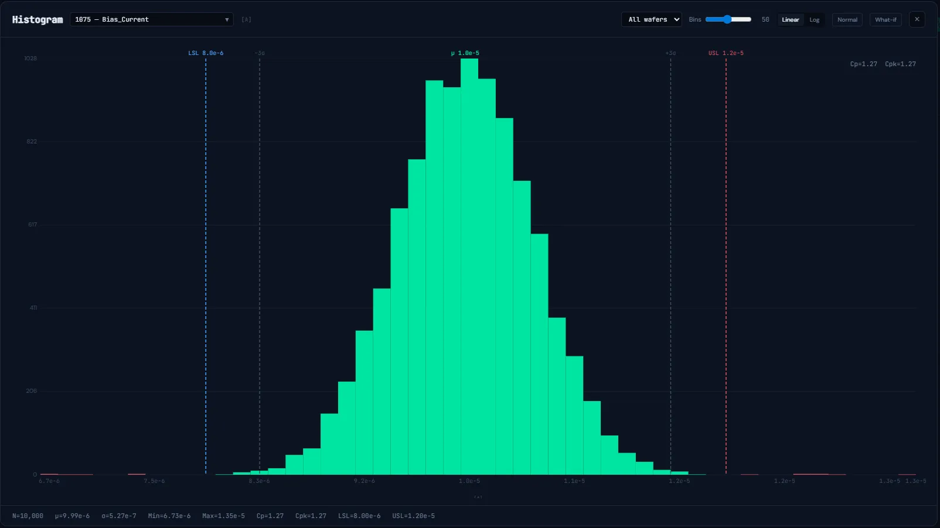Enable Linear scale mode

click(791, 19)
